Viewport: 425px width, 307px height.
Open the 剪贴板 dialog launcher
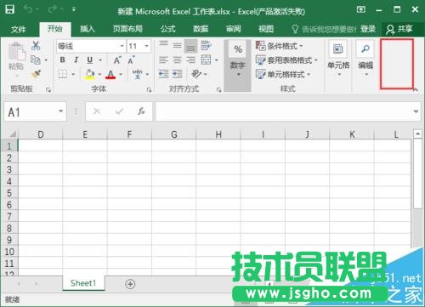point(48,90)
